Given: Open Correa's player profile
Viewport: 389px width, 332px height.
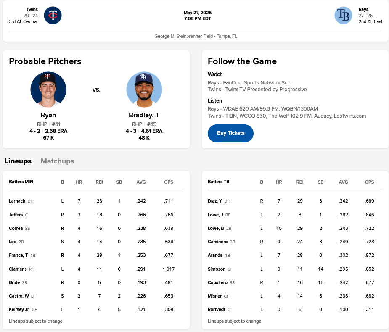Looking at the screenshot, I should pos(16,228).
